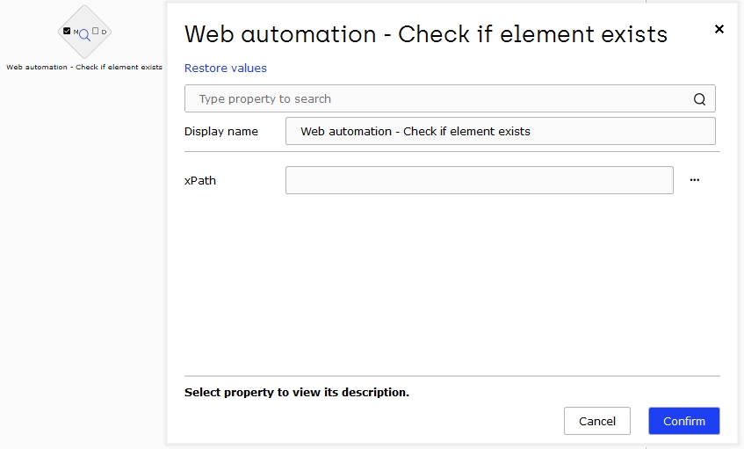The image size is (744, 449).
Task: Focus the Type property to search field
Action: point(450,98)
